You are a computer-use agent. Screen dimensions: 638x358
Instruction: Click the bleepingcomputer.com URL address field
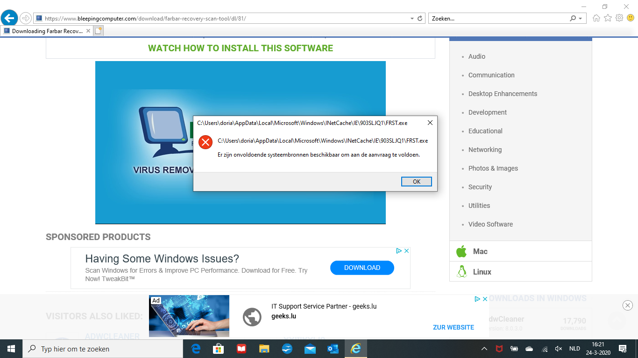click(222, 19)
